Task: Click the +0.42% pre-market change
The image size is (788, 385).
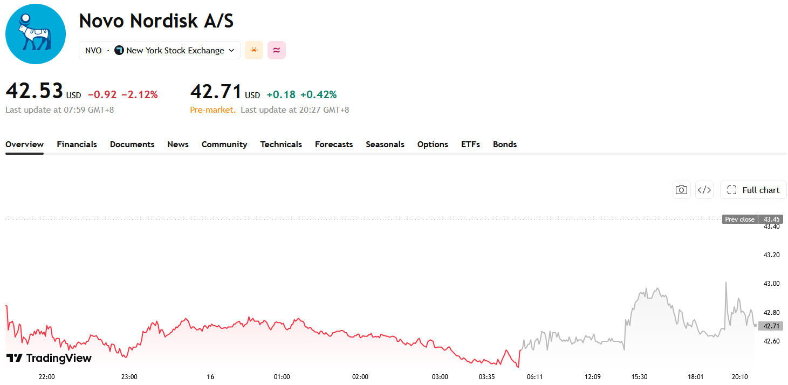Action: (318, 94)
